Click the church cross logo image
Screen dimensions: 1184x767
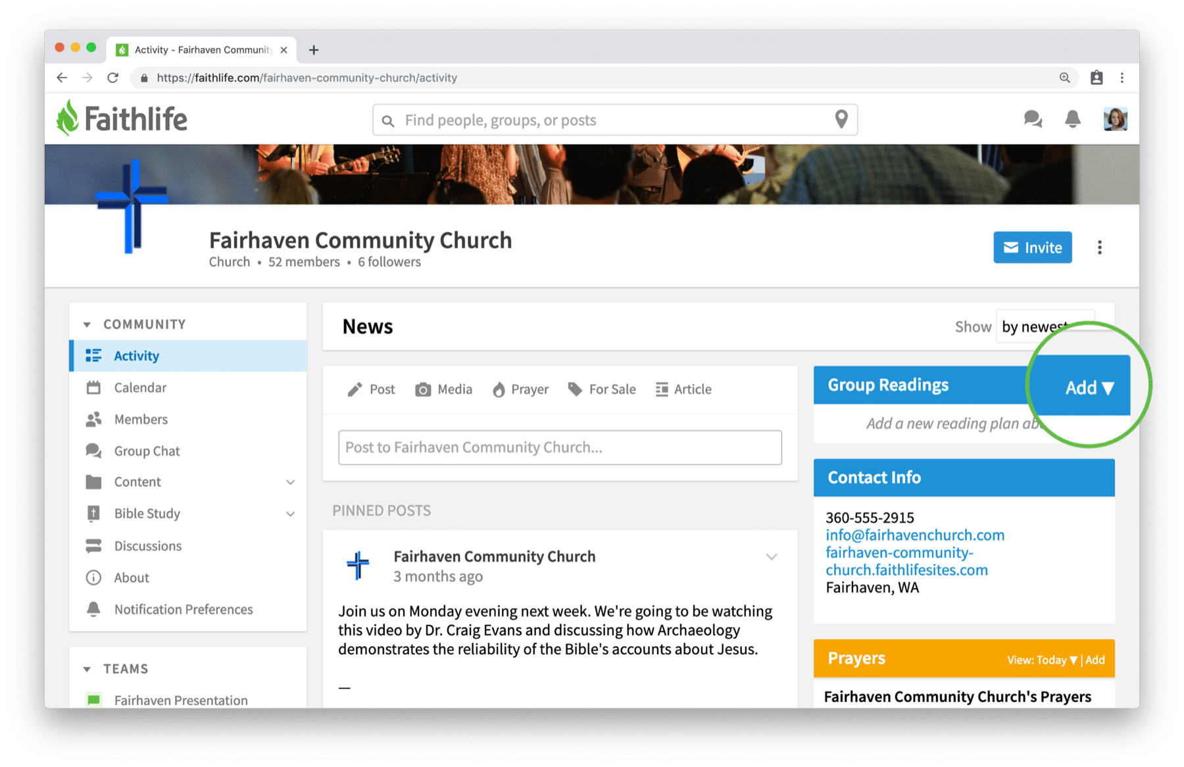pos(132,206)
